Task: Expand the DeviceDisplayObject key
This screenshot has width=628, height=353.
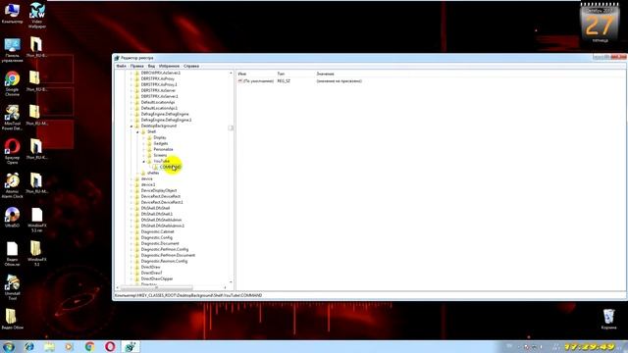Action: point(131,190)
